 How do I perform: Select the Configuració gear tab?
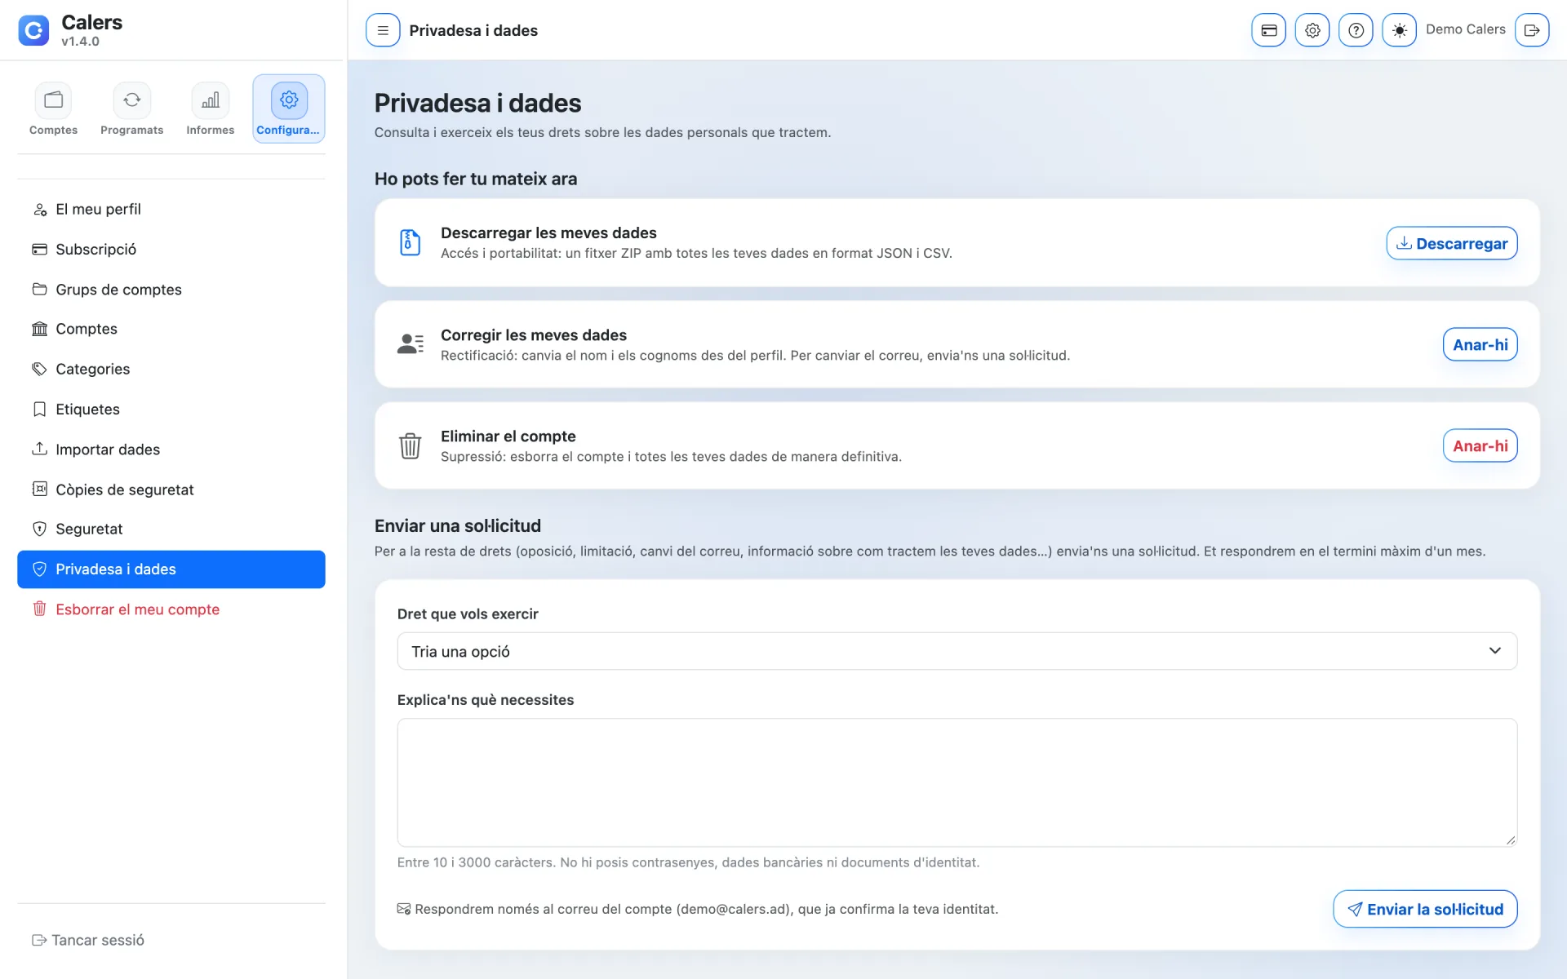(x=289, y=109)
